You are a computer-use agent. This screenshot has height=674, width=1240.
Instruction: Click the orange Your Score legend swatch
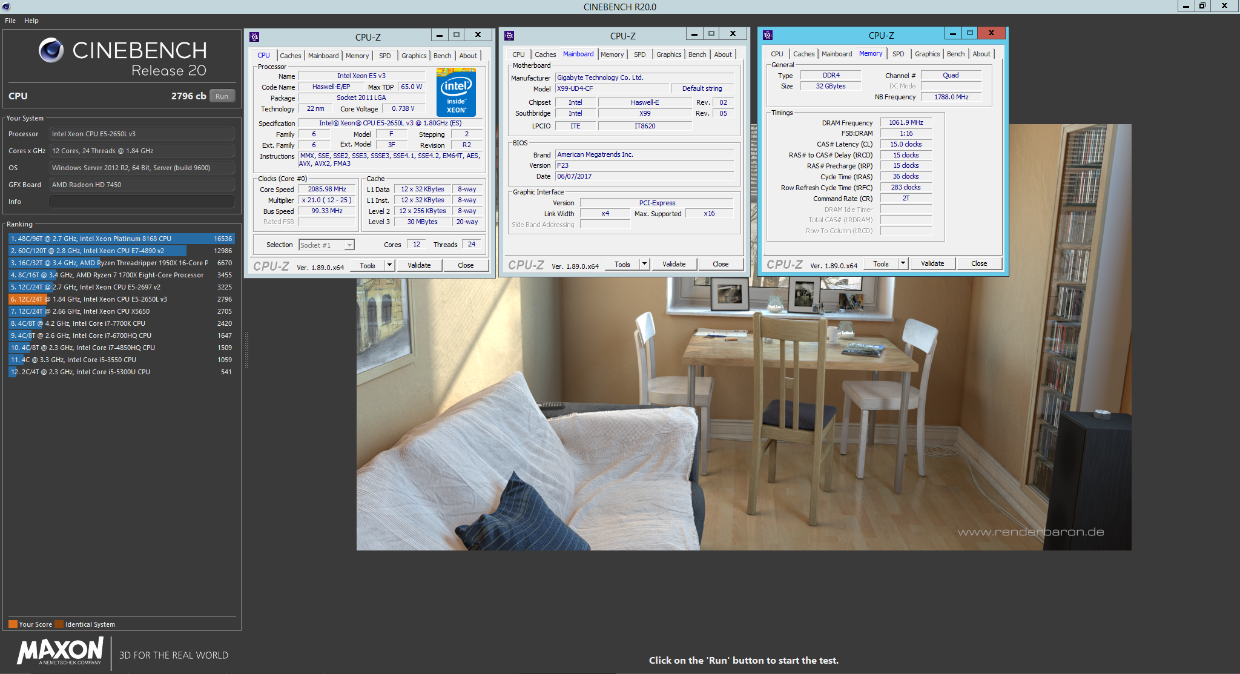click(x=13, y=624)
